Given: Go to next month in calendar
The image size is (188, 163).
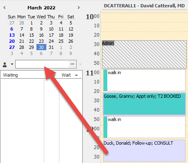Looking at the screenshot, I should click(79, 7).
